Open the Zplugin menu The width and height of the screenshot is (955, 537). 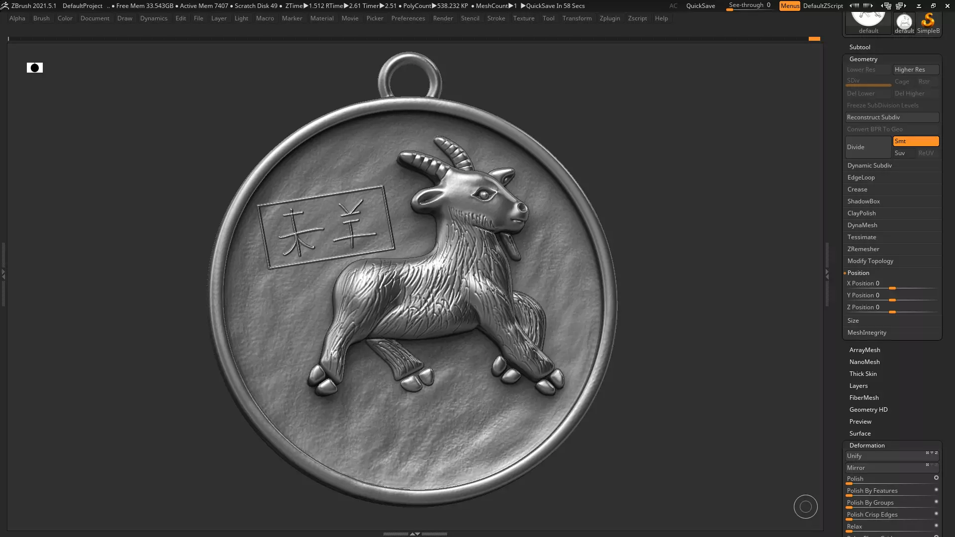coord(609,18)
